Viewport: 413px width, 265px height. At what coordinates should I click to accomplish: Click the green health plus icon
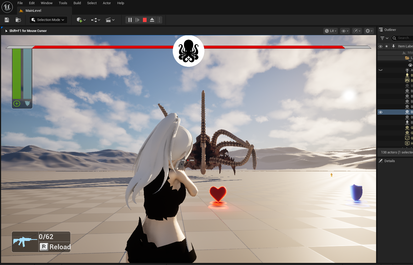pyautogui.click(x=17, y=104)
